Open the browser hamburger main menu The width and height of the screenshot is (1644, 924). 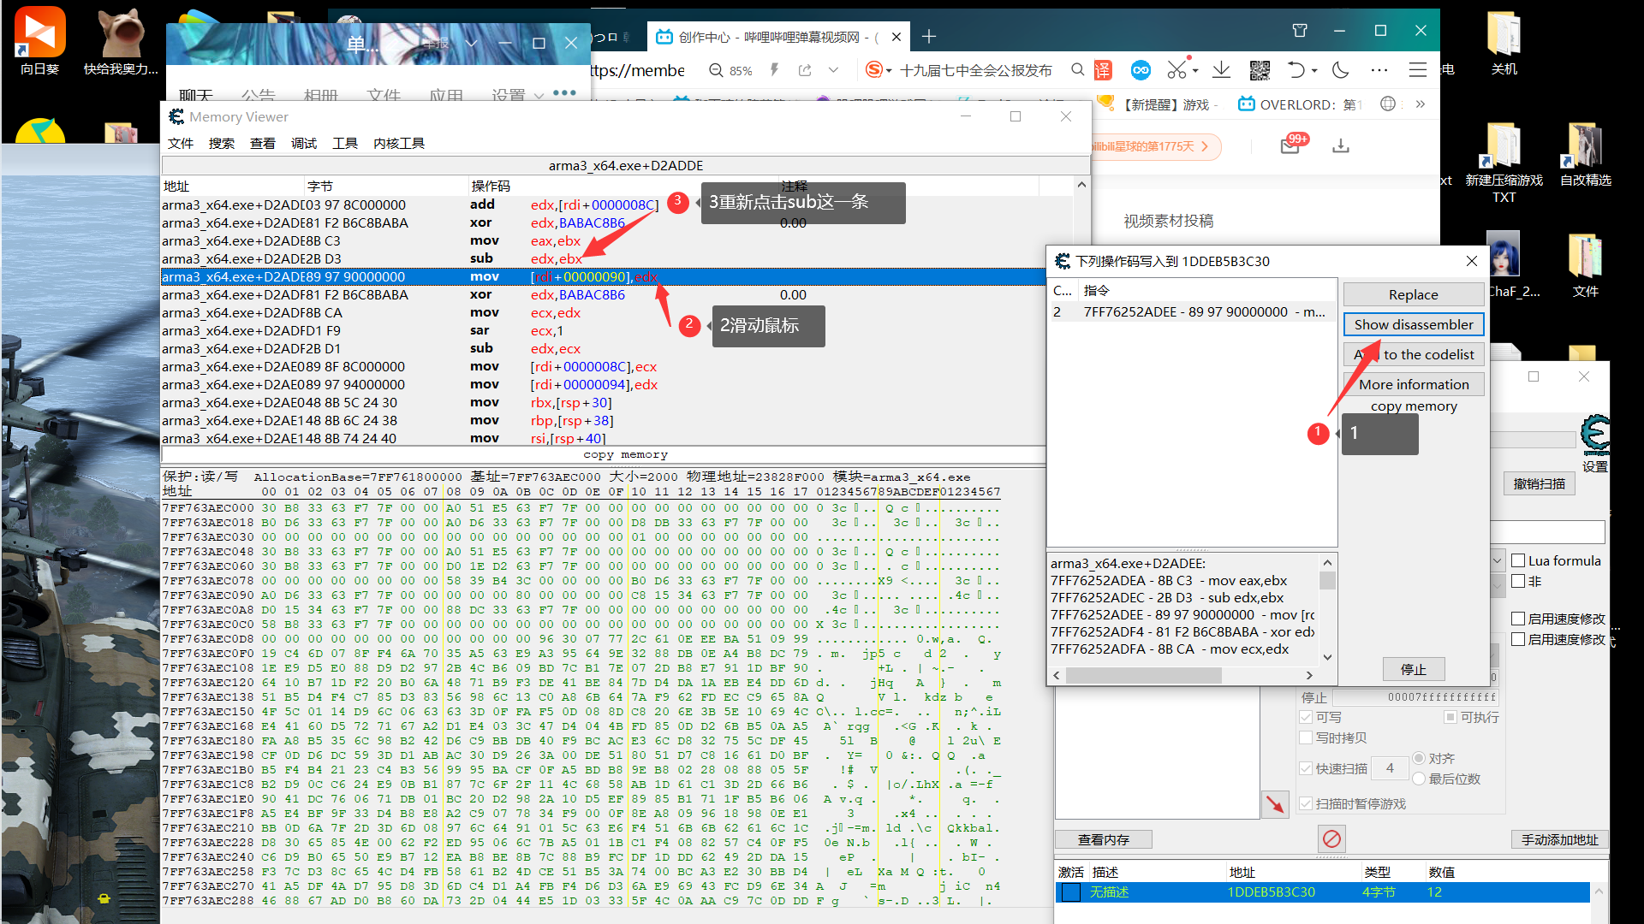(1418, 70)
